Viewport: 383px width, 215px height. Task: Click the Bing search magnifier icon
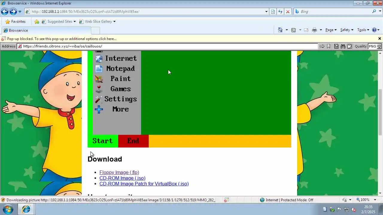pos(374,11)
